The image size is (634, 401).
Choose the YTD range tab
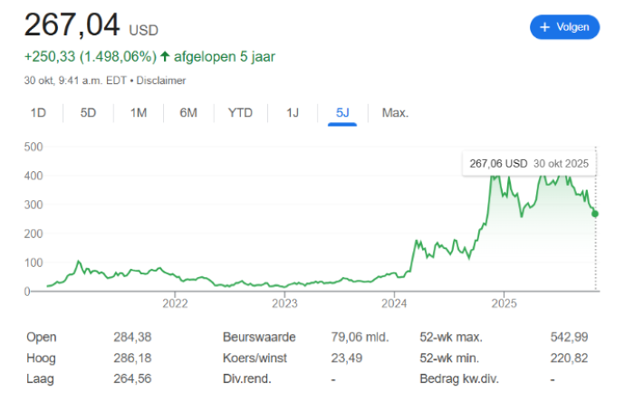tap(240, 113)
